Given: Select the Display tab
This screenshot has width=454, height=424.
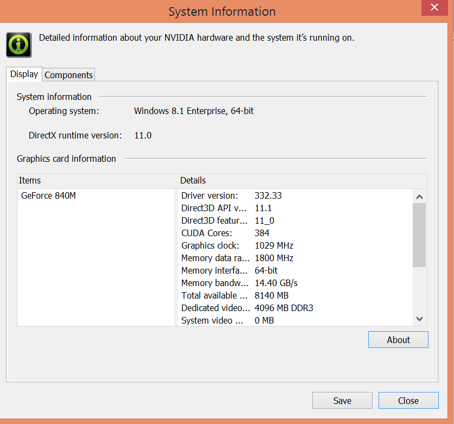Looking at the screenshot, I should [x=24, y=74].
